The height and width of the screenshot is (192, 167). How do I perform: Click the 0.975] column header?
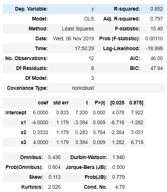pos(136,103)
